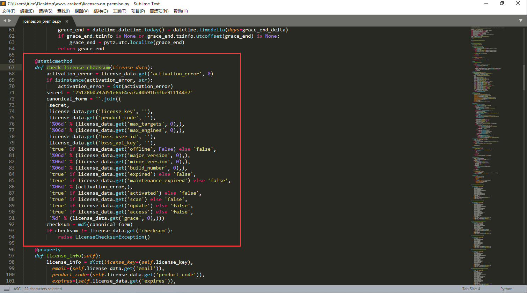Viewport: 527px width, 293px height.
Task: Click the 'max_engines' string
Action: (x=146, y=130)
